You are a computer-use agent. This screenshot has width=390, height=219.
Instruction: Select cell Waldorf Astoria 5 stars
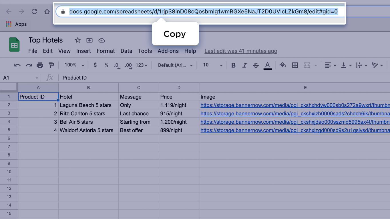88,130
